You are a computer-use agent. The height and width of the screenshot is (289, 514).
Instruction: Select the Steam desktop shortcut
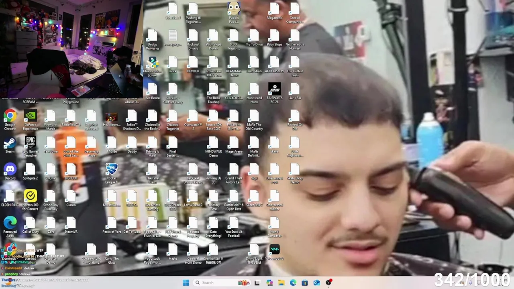click(10, 145)
